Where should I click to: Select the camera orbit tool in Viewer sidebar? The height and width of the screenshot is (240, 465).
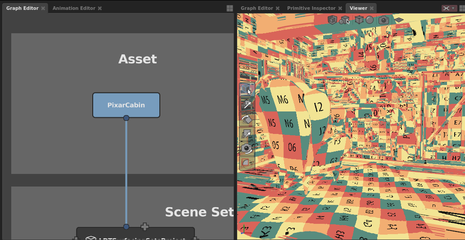pos(247,149)
